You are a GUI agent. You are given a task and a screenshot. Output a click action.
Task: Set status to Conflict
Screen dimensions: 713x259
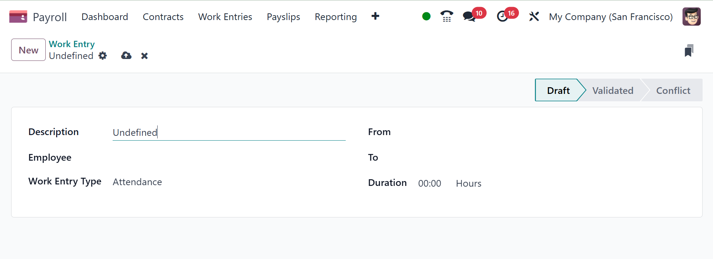point(673,90)
